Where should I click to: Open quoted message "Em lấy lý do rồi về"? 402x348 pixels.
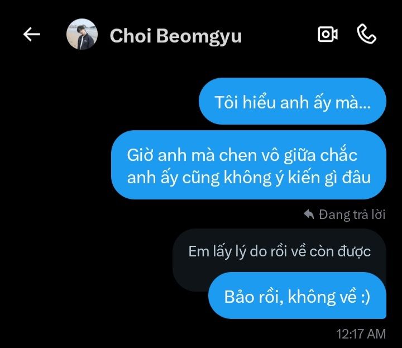(x=280, y=251)
